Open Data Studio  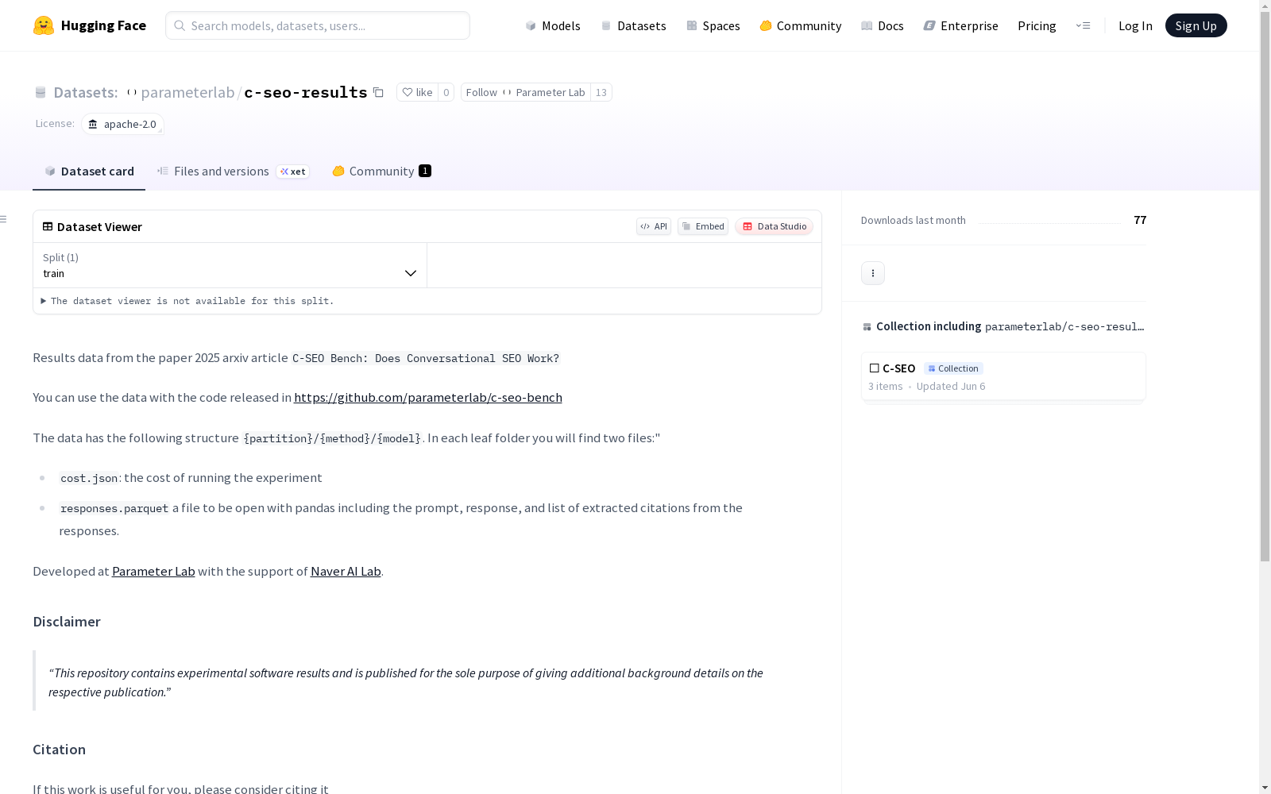774,226
